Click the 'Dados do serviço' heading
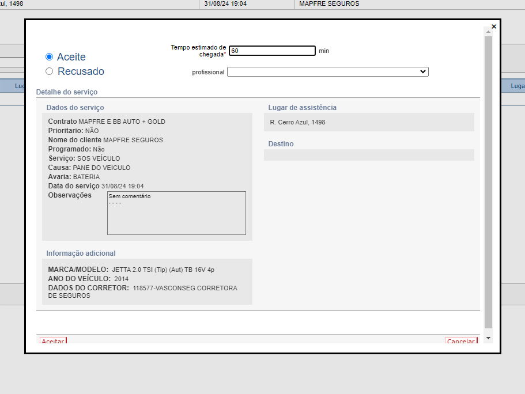Viewport: 525px width, 394px height. [75, 108]
